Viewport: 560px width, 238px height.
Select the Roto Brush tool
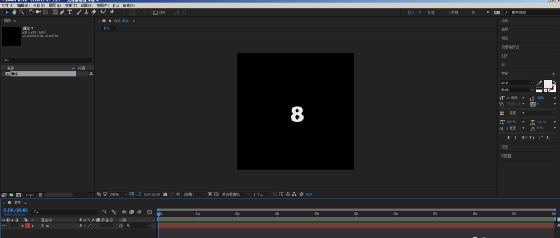coord(104,12)
